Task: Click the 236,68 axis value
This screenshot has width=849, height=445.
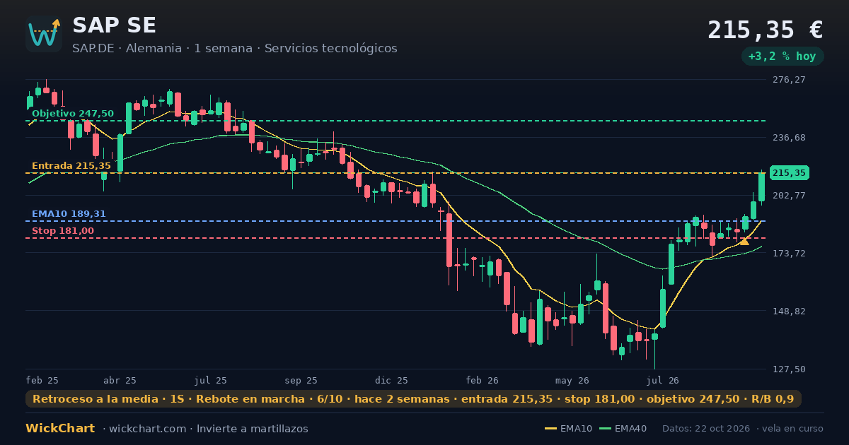Action: tap(789, 138)
